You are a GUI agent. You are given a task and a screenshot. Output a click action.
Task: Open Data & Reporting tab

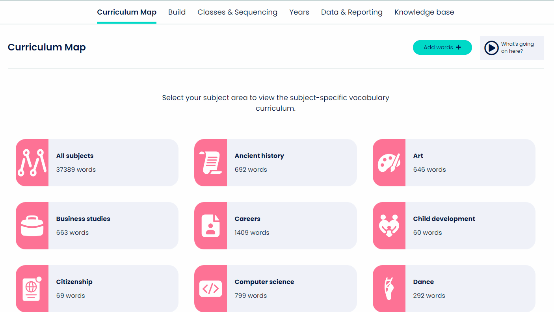coord(352,12)
